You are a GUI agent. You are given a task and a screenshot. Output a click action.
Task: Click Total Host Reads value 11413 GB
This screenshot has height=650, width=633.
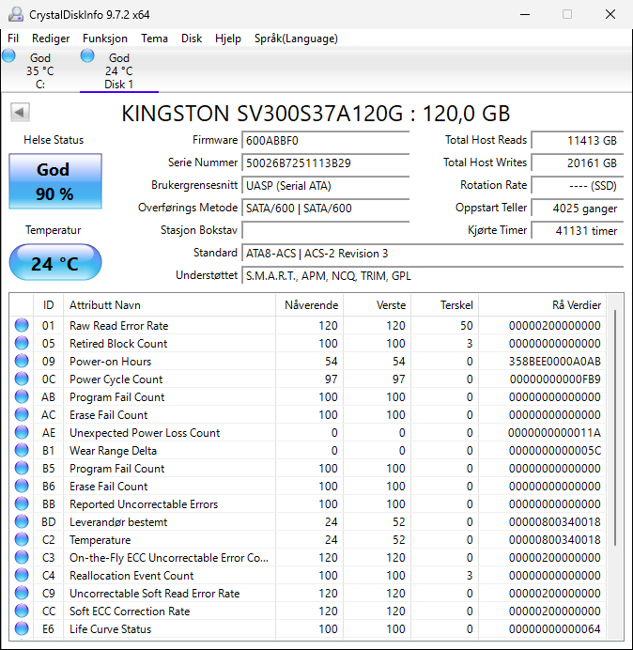(x=577, y=141)
